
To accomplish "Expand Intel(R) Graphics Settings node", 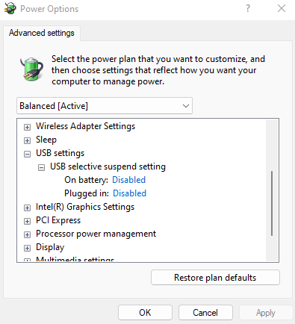I will coord(27,208).
